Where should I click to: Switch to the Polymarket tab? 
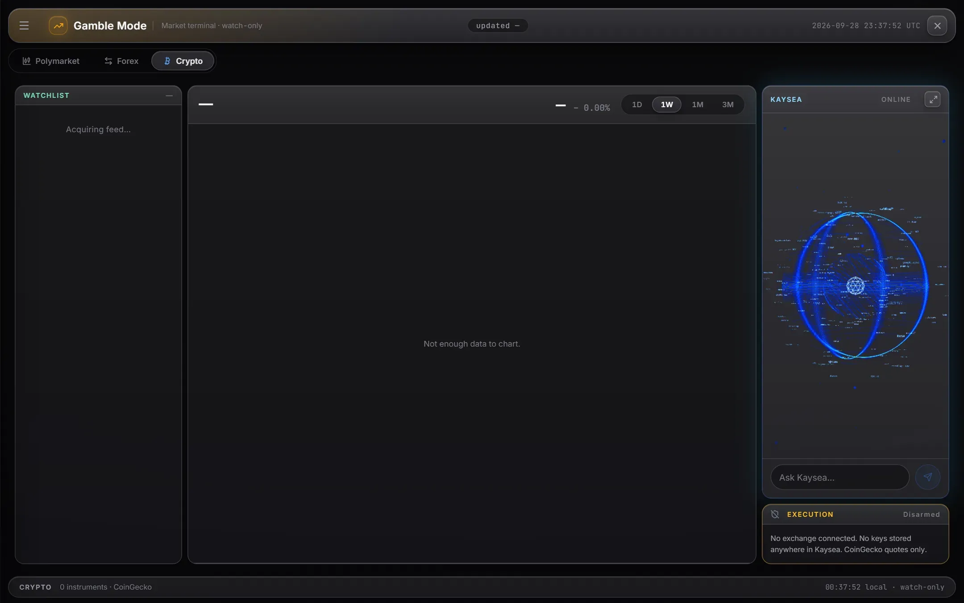click(51, 61)
